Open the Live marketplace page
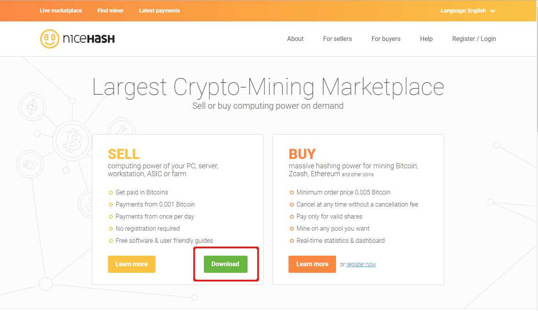538x311 pixels. (x=61, y=11)
